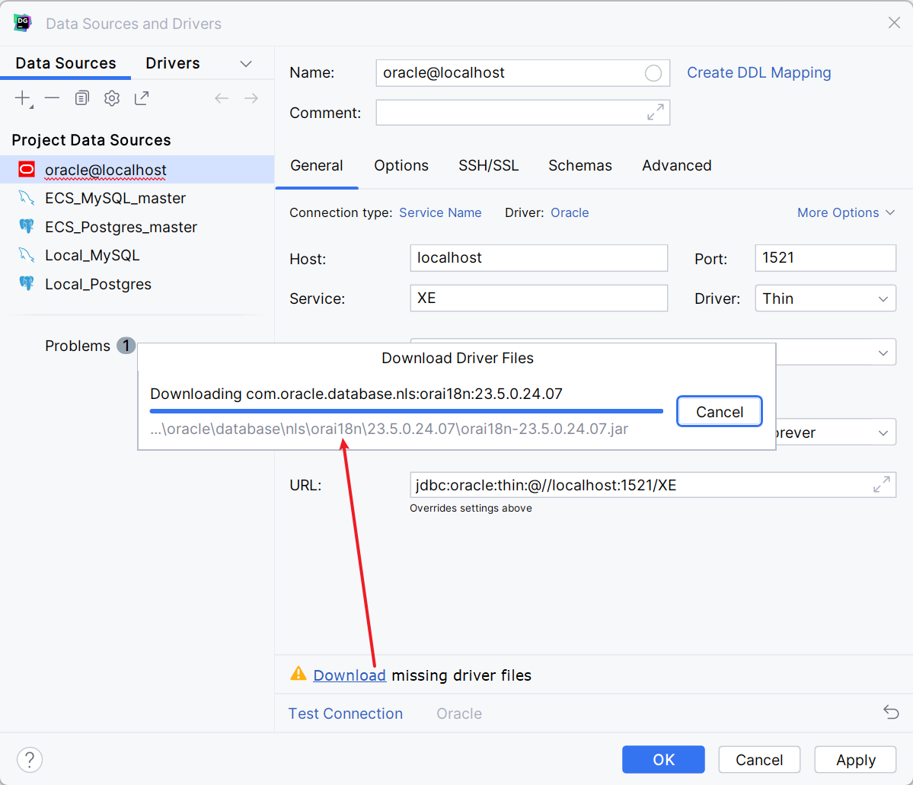The width and height of the screenshot is (913, 785).
Task: Open the Advanced tab
Action: tap(677, 165)
